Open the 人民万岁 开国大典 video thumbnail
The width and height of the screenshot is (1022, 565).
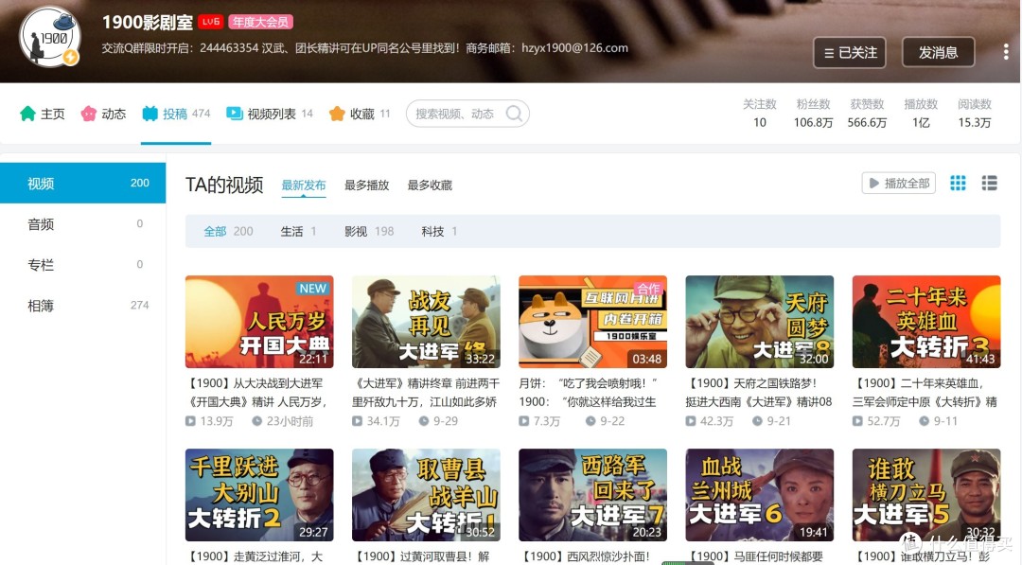pos(258,322)
